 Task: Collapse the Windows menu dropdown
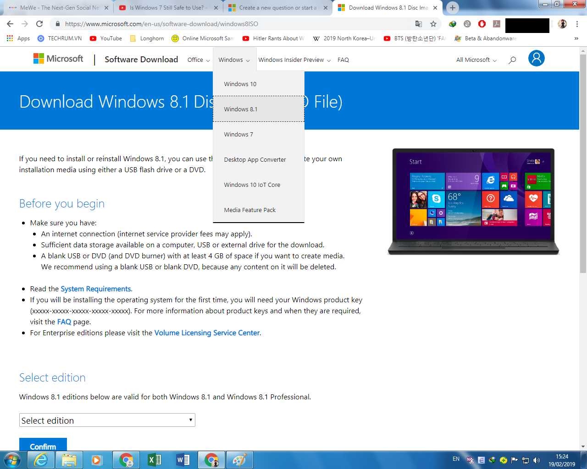(234, 60)
